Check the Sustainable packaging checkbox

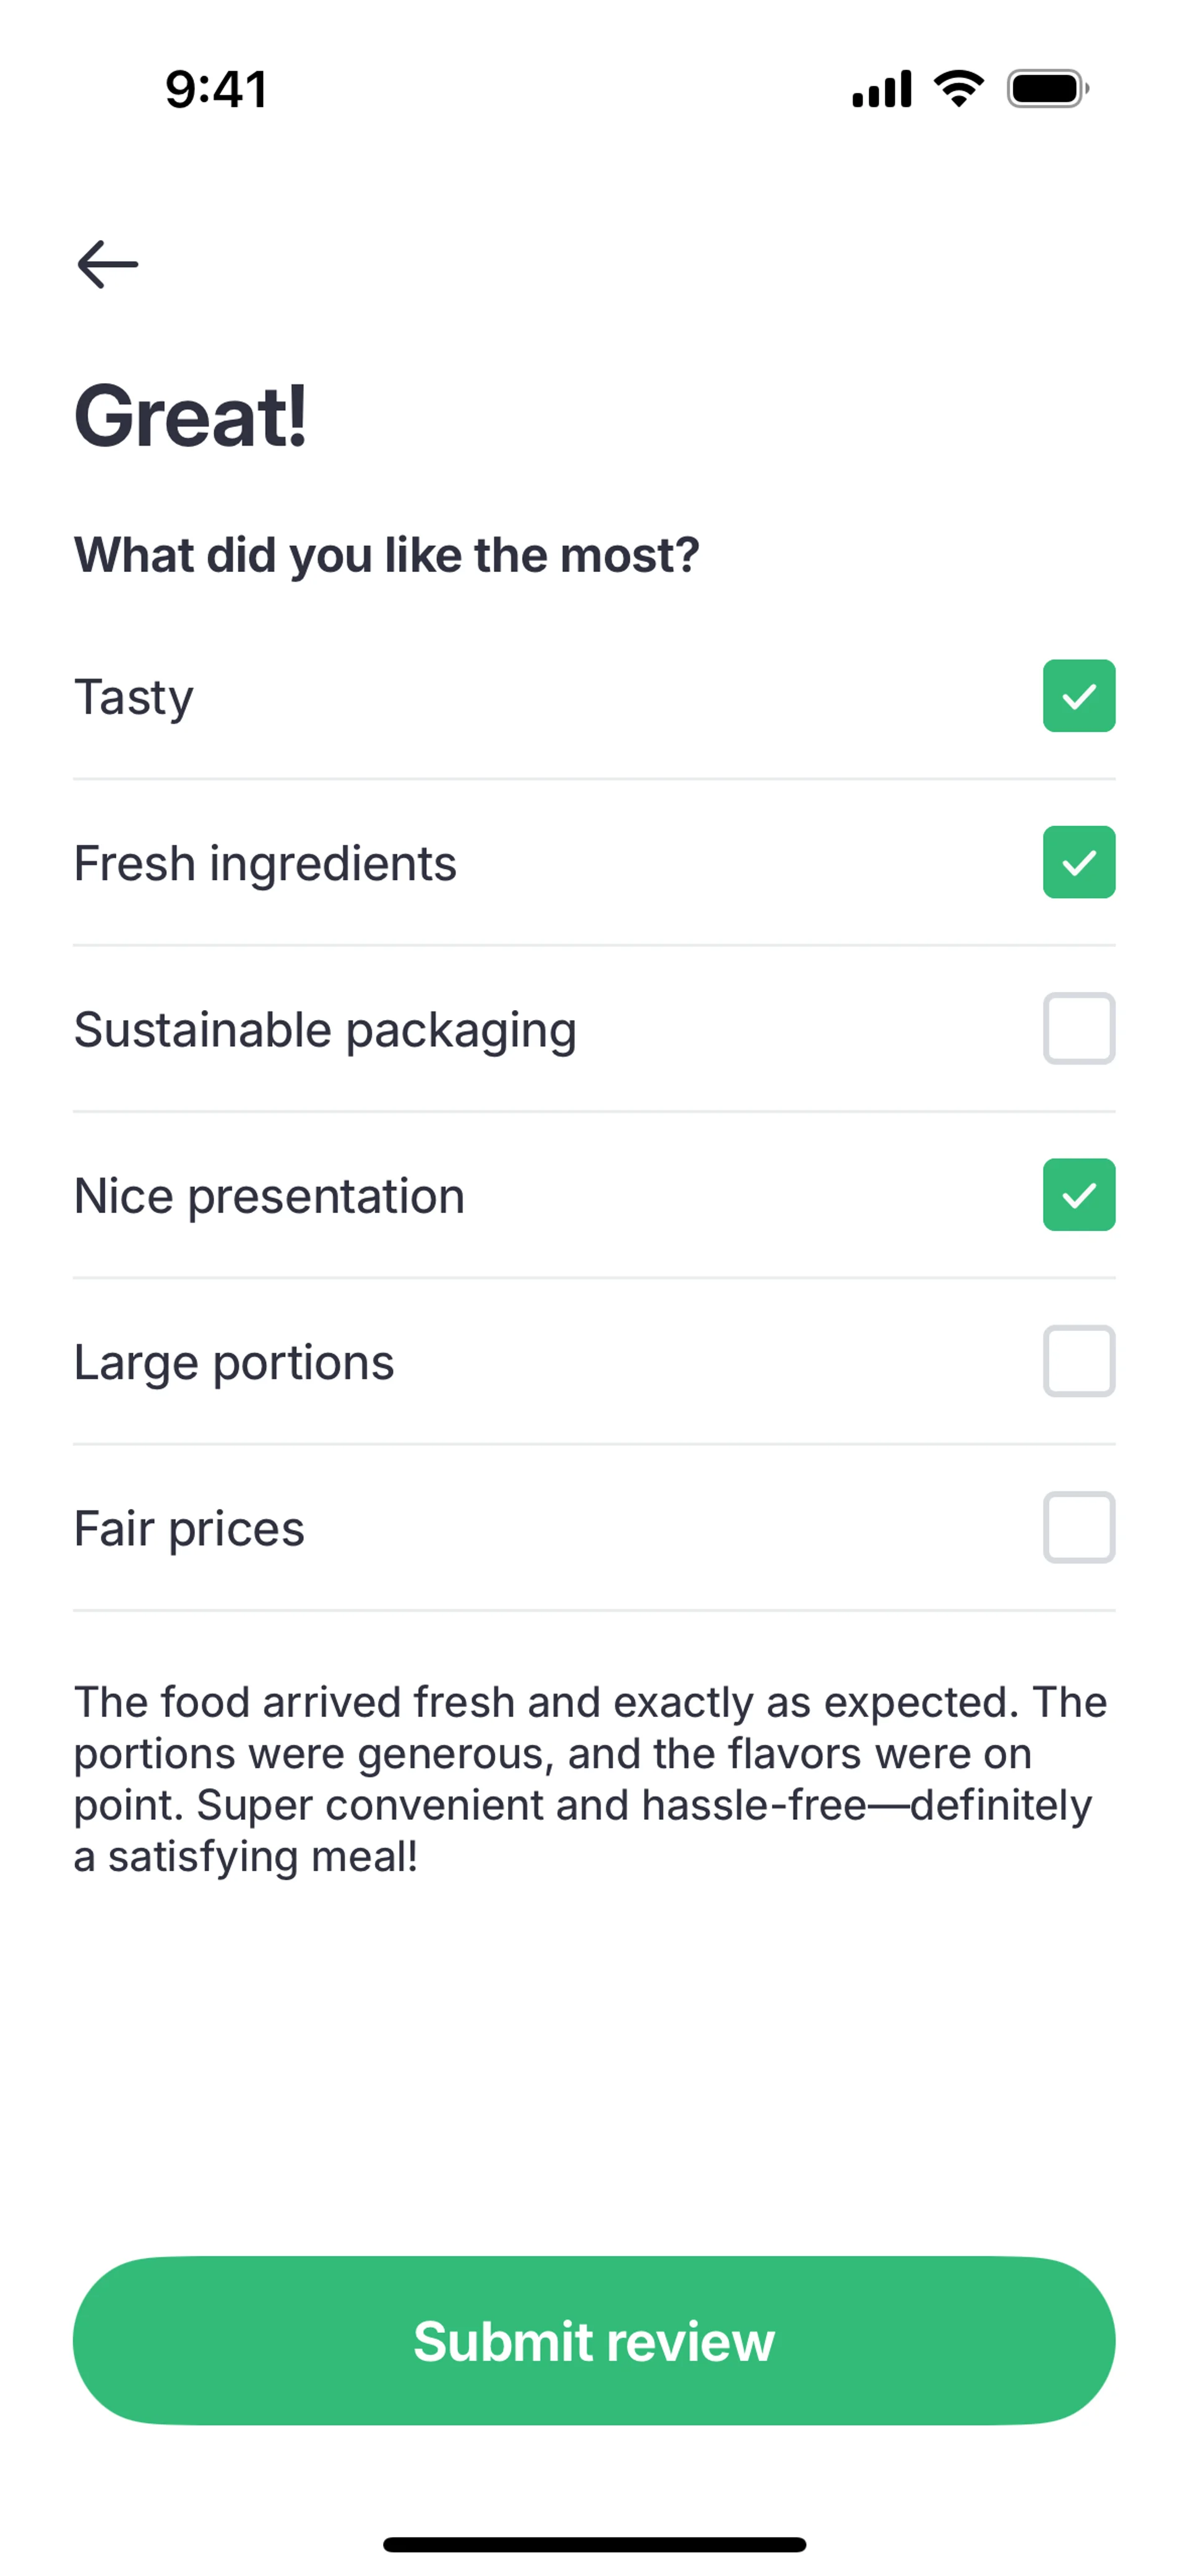[1078, 1028]
